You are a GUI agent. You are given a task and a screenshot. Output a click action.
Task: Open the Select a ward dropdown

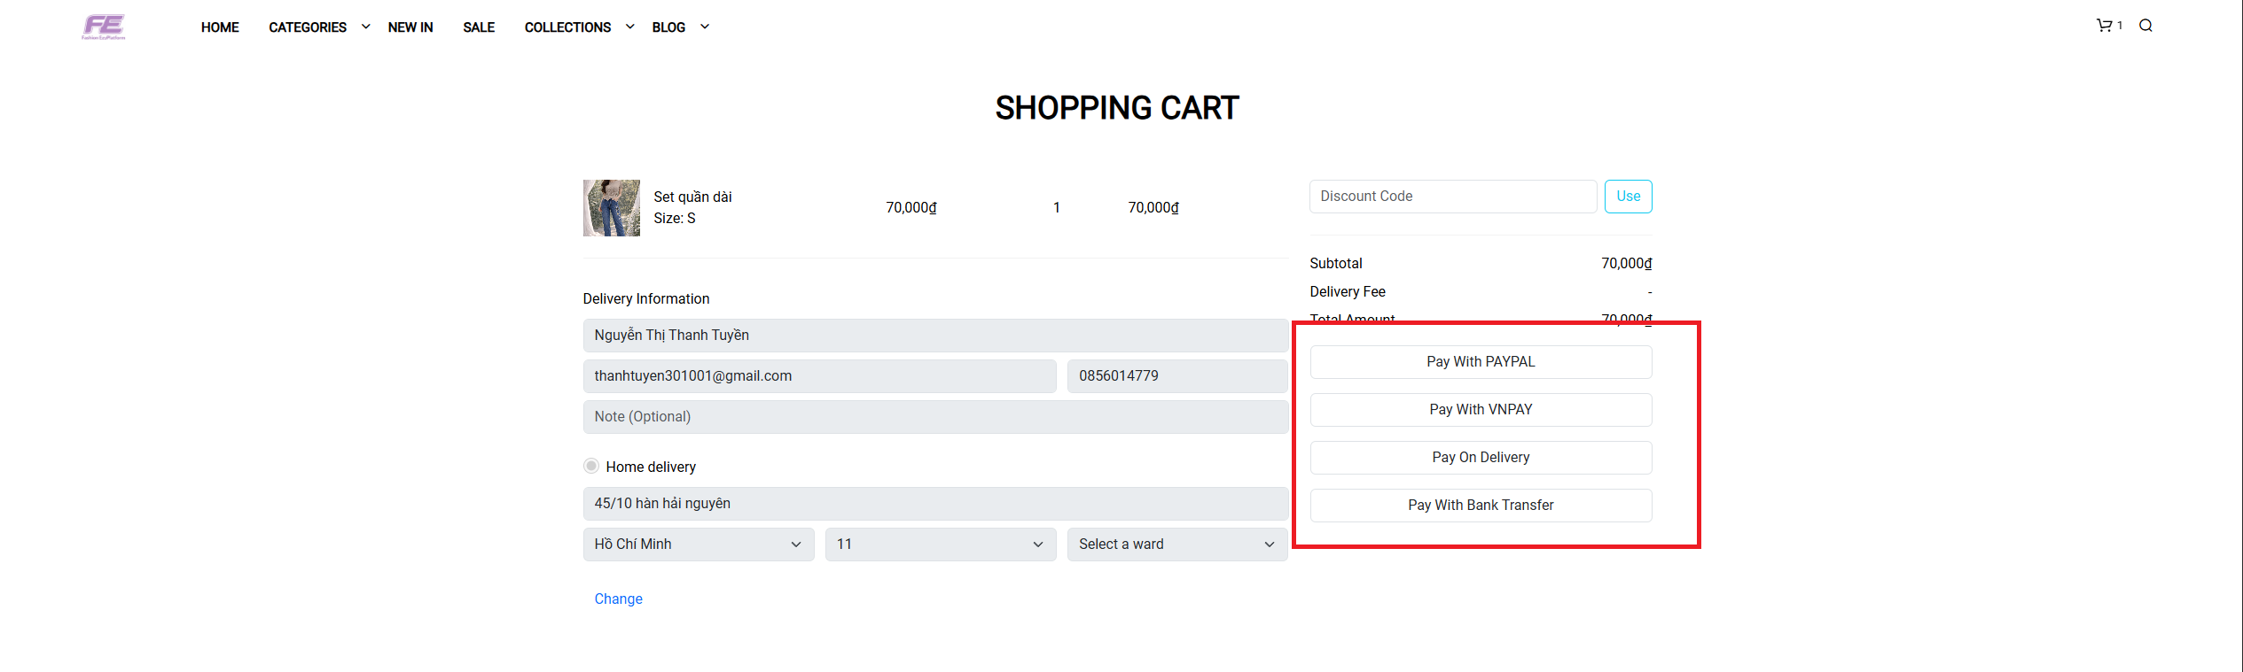[x=1176, y=545]
